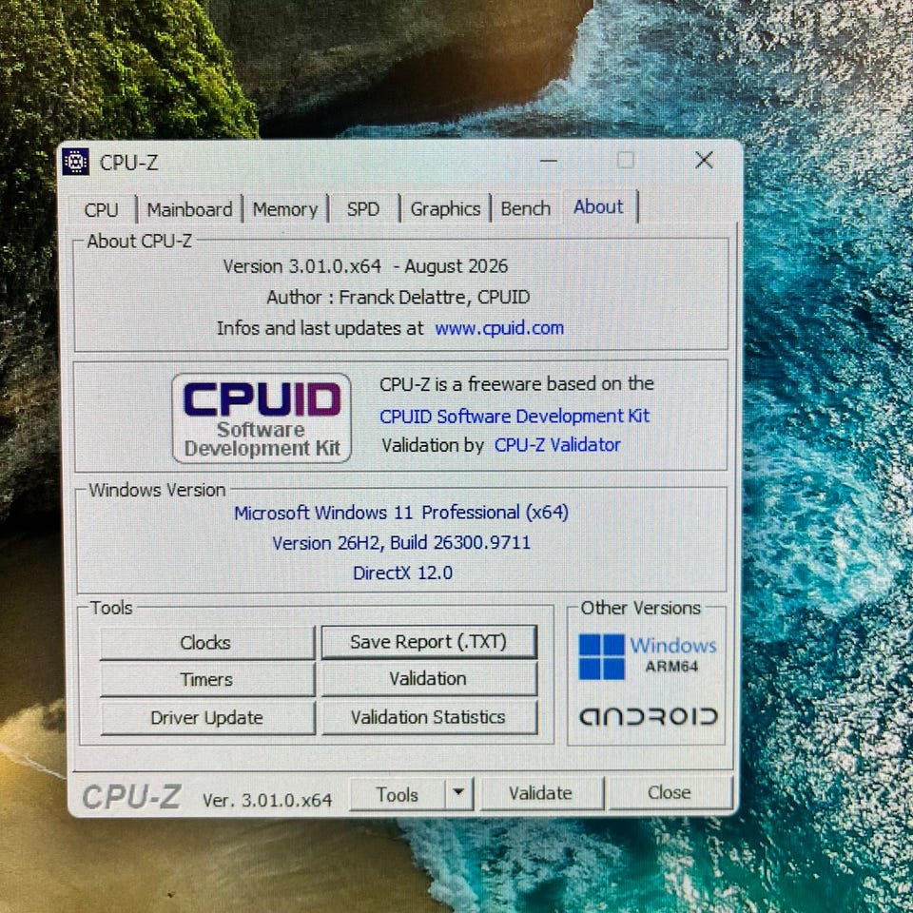Expand the Tools dropdown arrow
Viewport: 913px width, 913px height.
[458, 793]
